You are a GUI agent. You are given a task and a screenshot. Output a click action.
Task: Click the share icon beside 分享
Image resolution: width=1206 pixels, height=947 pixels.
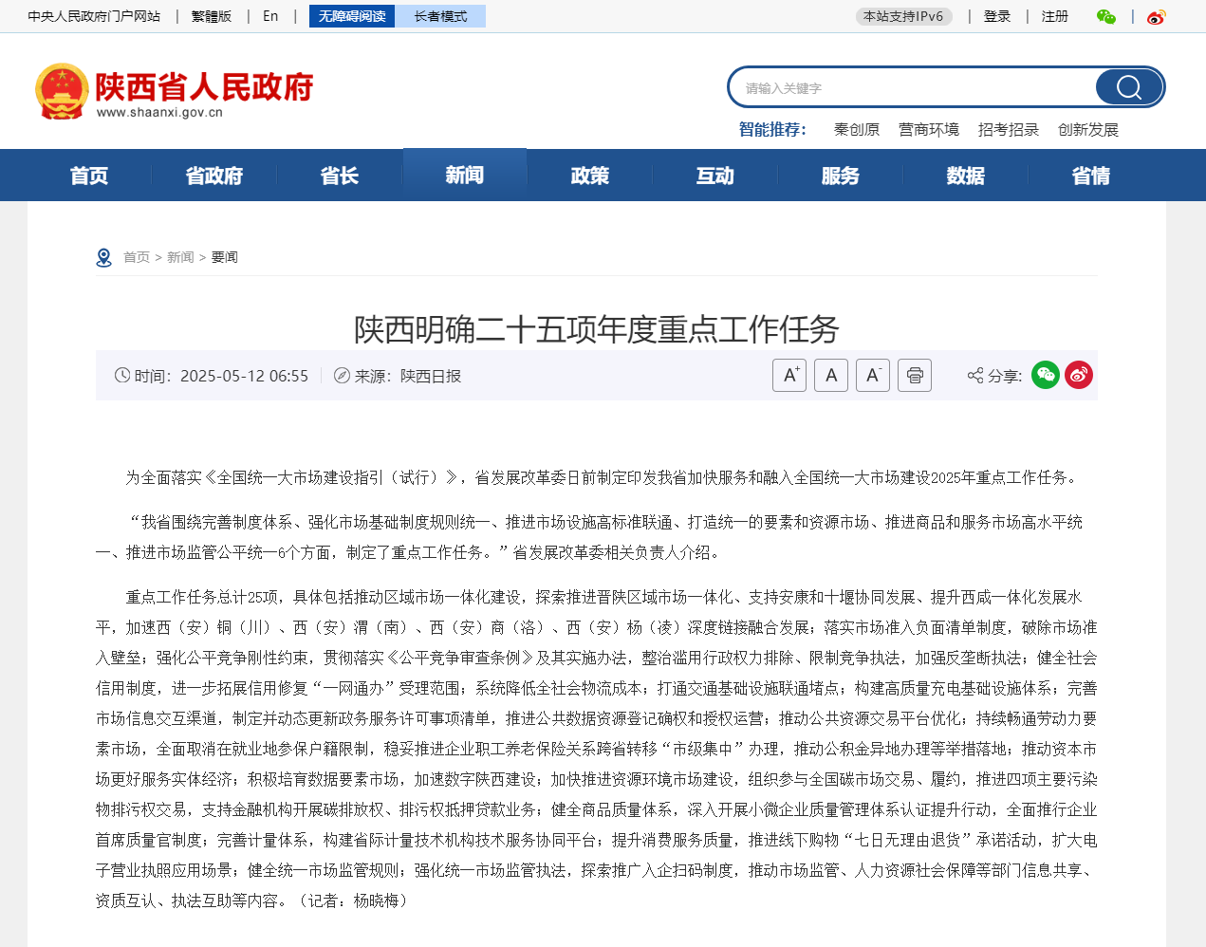975,376
